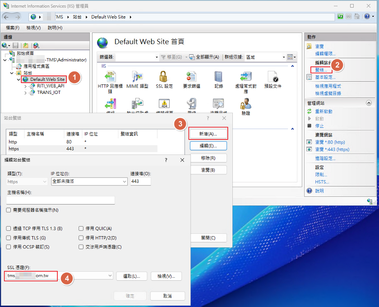The width and height of the screenshot is (379, 307).
Task: Open the File (F) menu
Action: (x=13, y=28)
